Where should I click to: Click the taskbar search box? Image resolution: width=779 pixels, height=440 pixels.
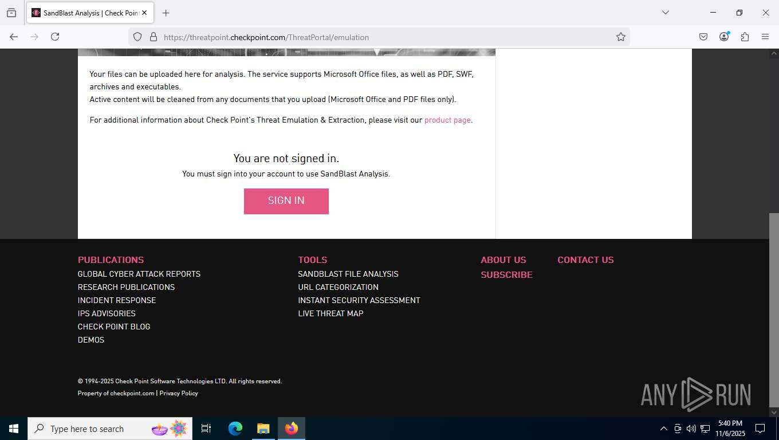pos(110,429)
